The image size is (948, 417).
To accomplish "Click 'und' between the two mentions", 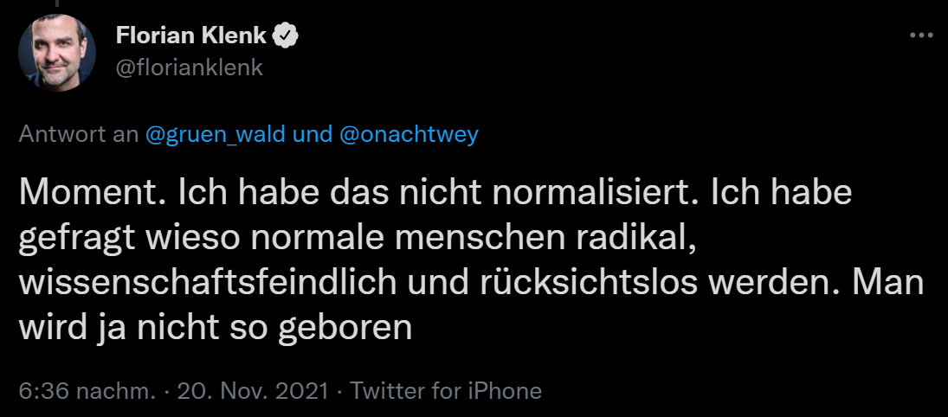I will (313, 134).
